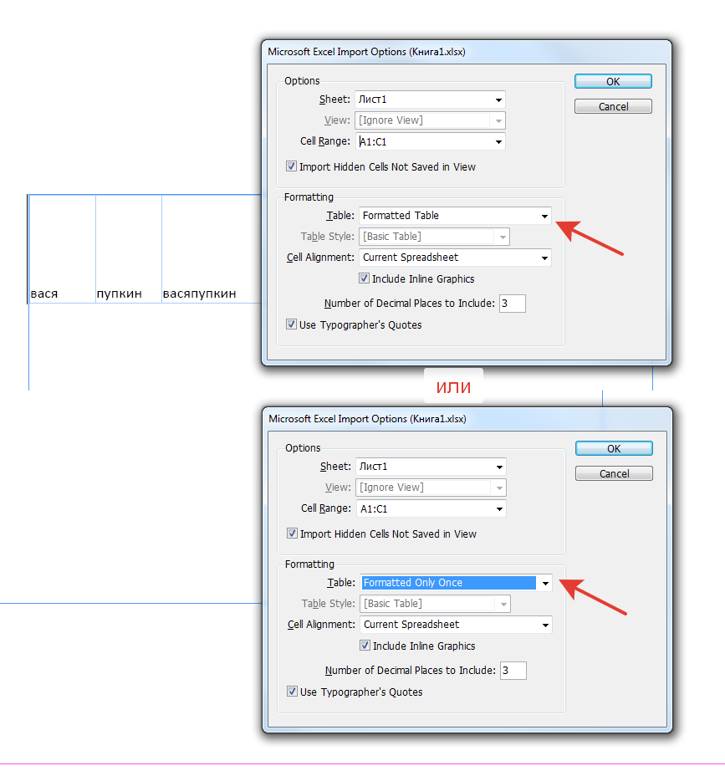Open the Sheet dropdown in the lower dialog
This screenshot has width=725, height=771.
tap(431, 467)
